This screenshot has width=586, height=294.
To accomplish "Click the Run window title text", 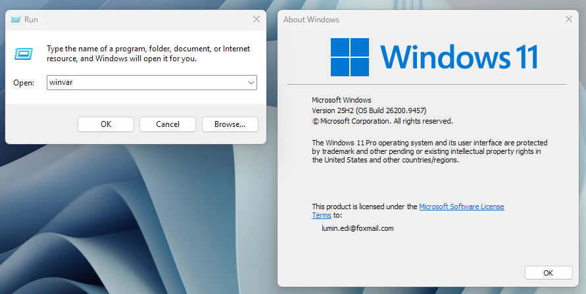I will click(31, 20).
